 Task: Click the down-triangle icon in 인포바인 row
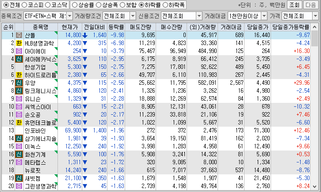pyautogui.click(x=85, y=131)
